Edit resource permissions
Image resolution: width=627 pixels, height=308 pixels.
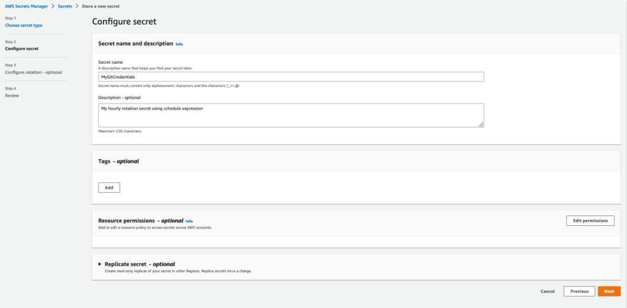coord(590,221)
